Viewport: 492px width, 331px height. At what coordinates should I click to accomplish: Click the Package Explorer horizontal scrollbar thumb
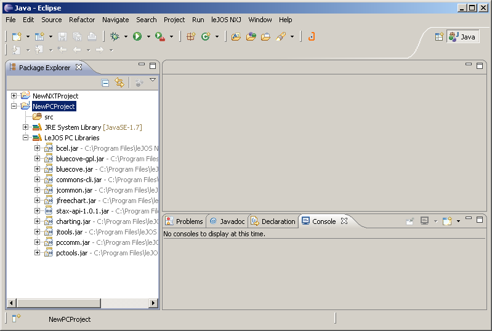[58, 303]
